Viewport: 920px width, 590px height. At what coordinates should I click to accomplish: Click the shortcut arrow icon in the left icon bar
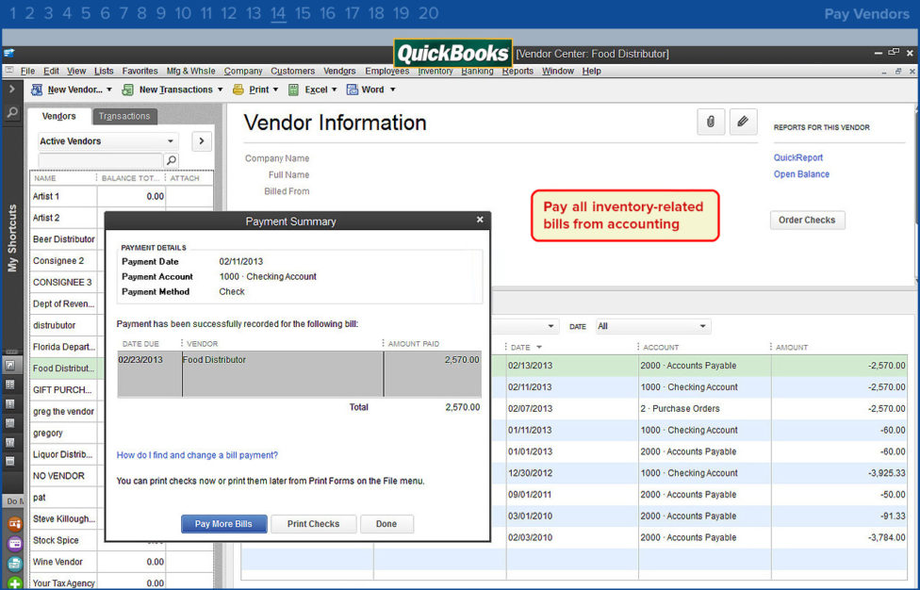coord(10,366)
